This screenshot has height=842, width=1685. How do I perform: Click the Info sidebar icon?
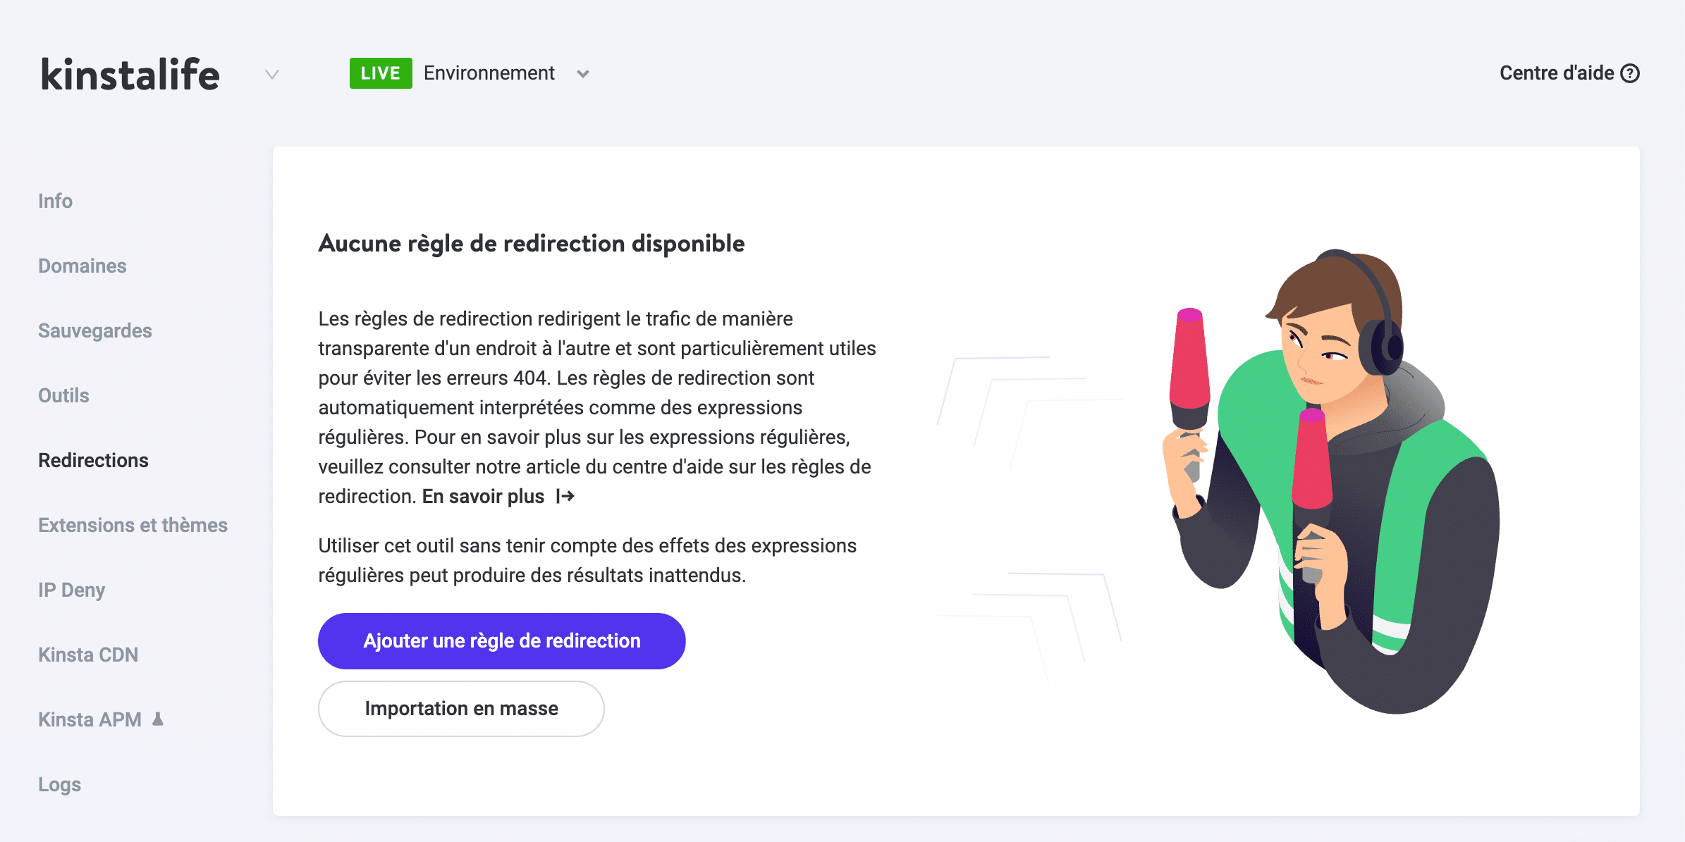[55, 200]
